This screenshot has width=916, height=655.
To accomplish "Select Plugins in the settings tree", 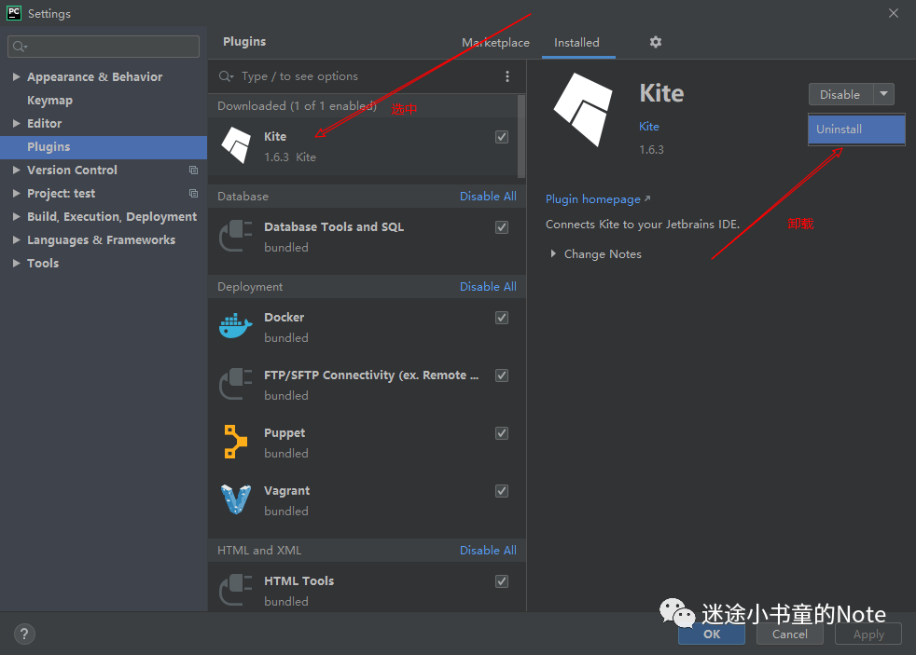I will [x=104, y=147].
